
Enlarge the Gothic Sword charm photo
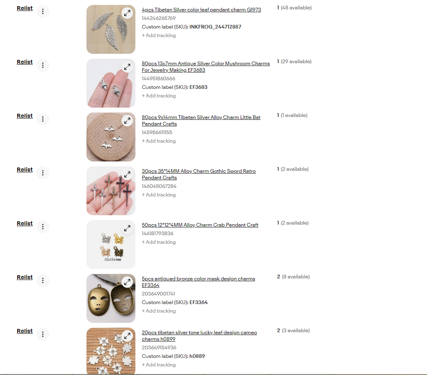[127, 174]
